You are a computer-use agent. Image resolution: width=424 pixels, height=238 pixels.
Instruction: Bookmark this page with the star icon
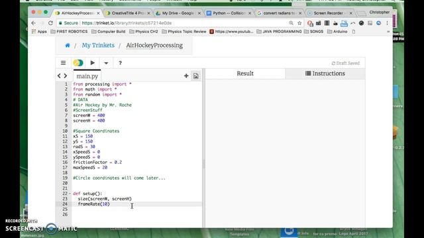click(299, 23)
